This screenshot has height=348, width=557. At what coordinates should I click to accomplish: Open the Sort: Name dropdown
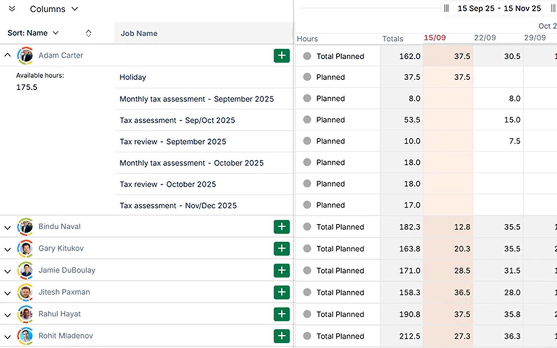33,33
